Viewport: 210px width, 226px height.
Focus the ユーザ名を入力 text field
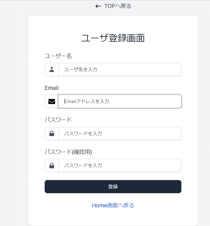119,70
